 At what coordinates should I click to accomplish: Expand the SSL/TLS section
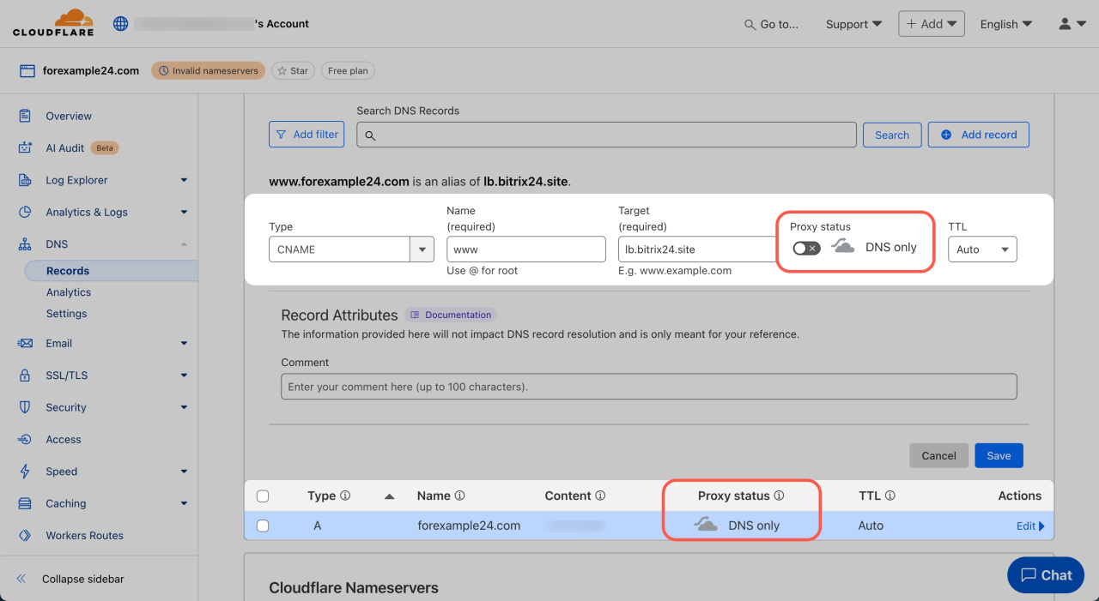click(184, 376)
